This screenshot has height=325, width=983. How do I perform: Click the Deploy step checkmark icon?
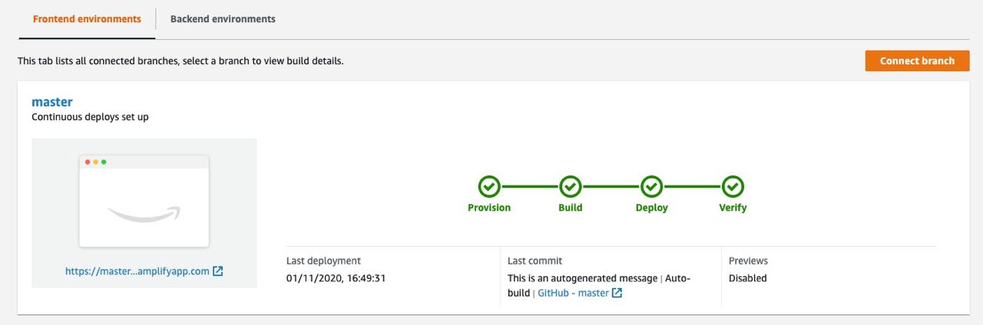[651, 186]
